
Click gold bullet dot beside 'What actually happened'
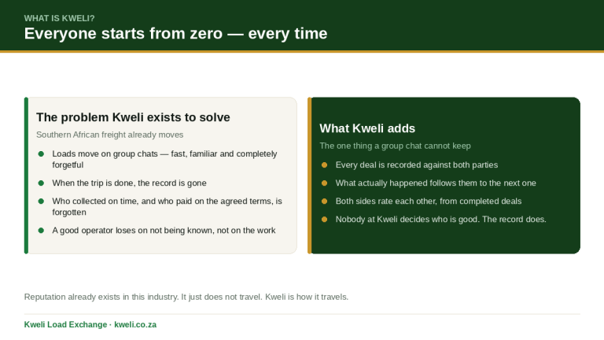[324, 183]
